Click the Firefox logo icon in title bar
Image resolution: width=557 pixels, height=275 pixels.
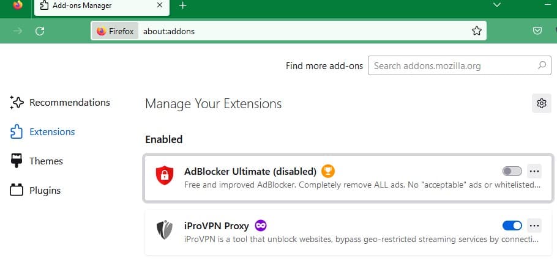[18, 5]
